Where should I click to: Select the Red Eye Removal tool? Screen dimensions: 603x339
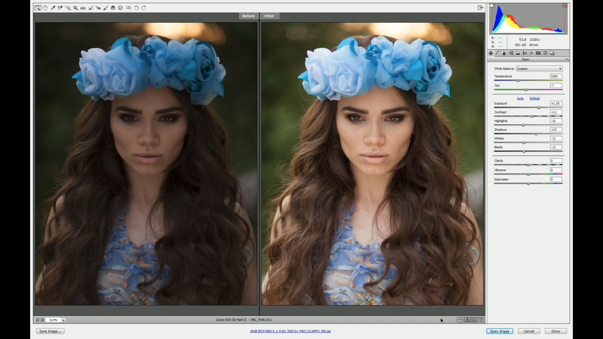(x=98, y=8)
